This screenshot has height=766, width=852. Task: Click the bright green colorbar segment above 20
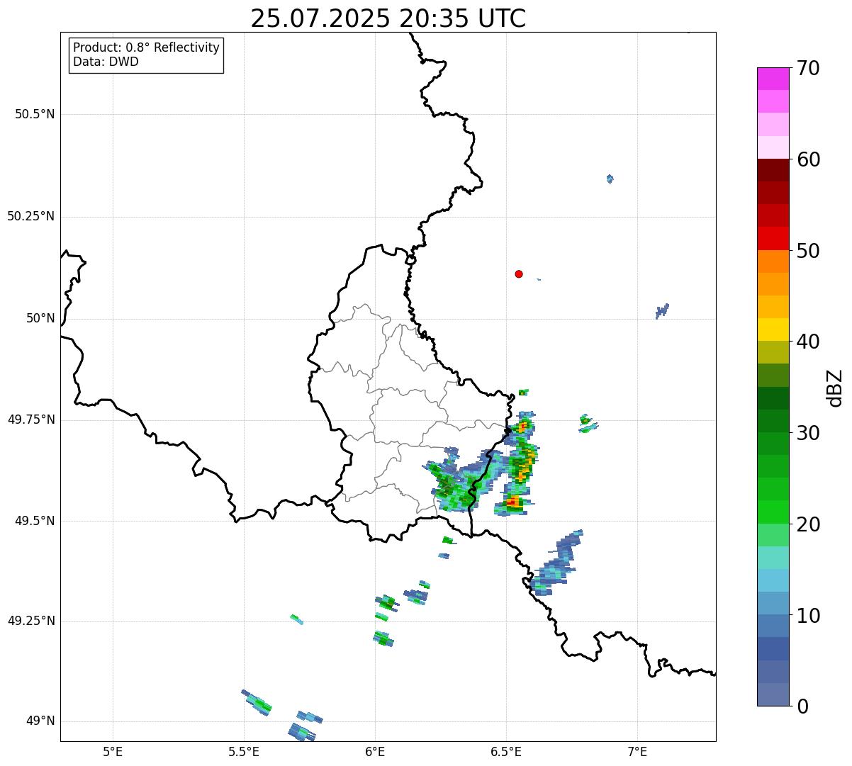click(773, 512)
